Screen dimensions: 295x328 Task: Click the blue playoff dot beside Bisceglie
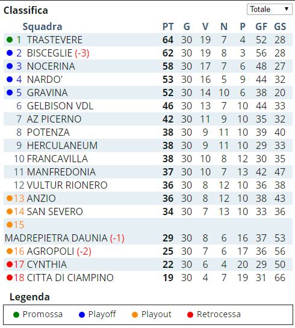click(10, 53)
